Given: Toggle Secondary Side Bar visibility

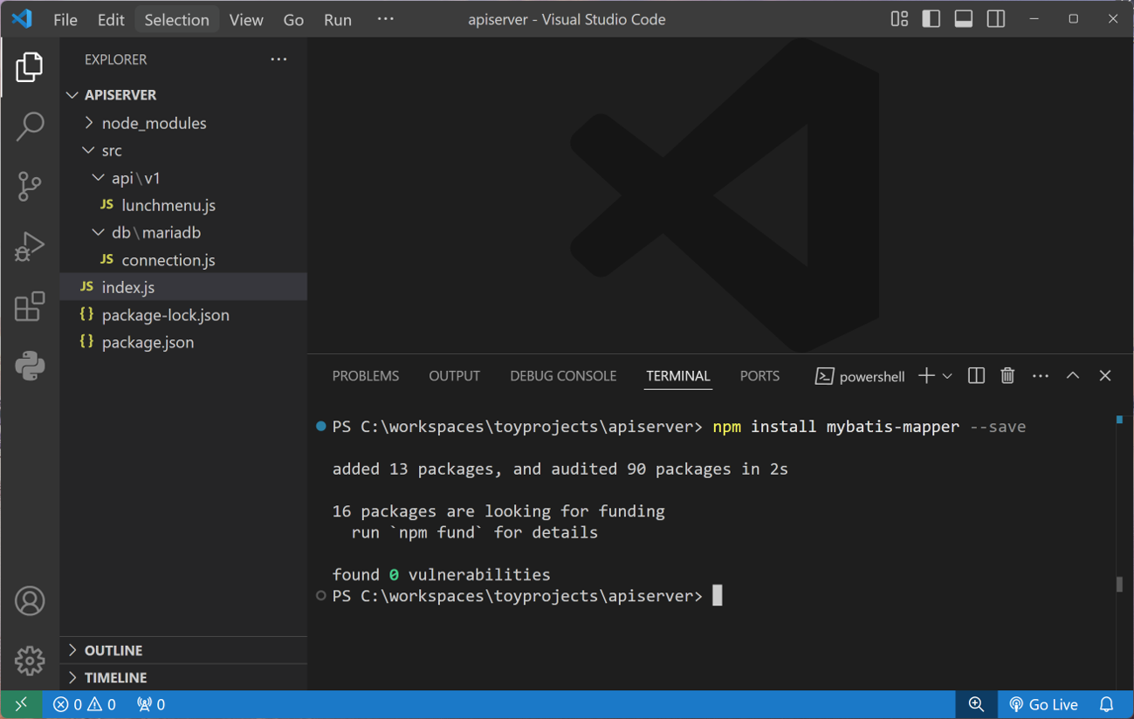Looking at the screenshot, I should tap(996, 19).
